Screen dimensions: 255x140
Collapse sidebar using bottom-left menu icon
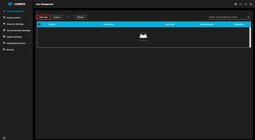4,138
